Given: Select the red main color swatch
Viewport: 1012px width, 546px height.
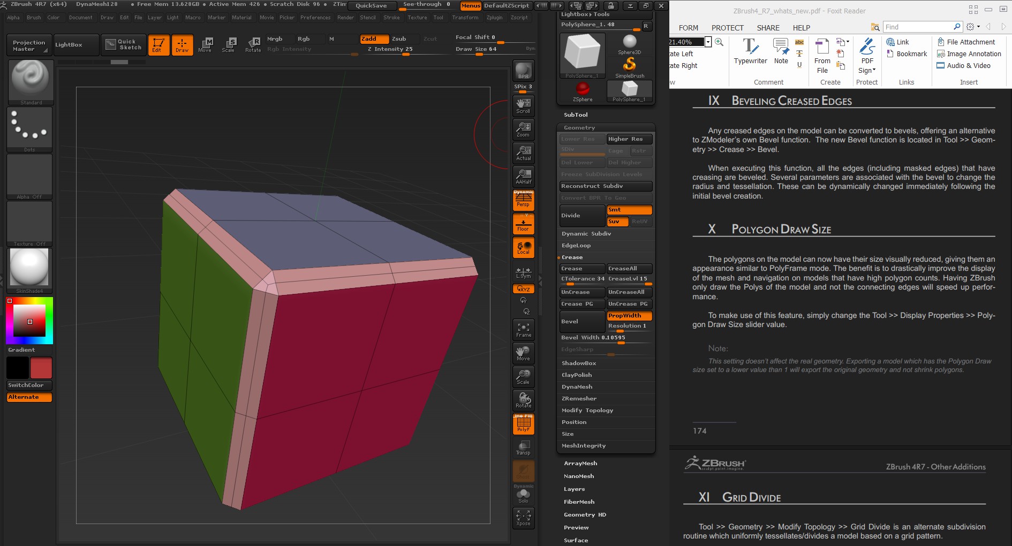Looking at the screenshot, I should (x=41, y=368).
